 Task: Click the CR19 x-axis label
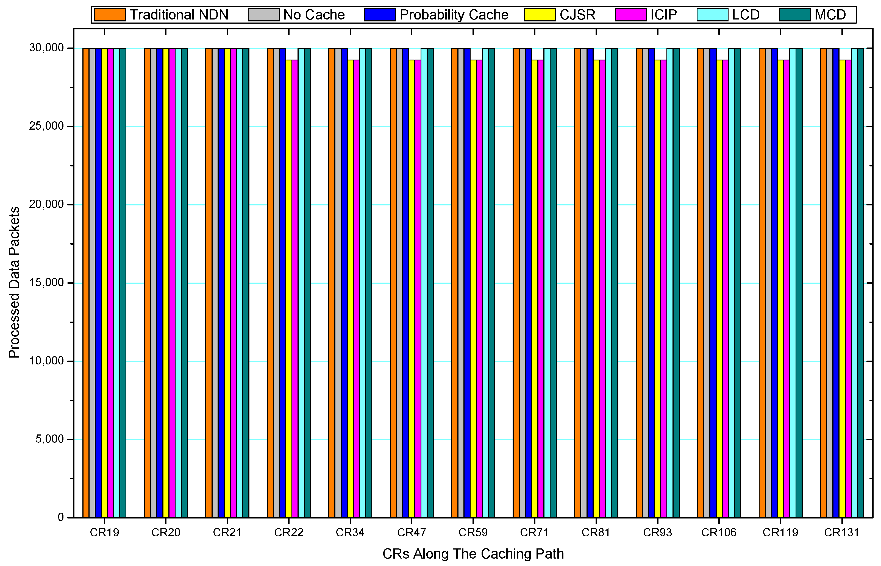coord(104,532)
